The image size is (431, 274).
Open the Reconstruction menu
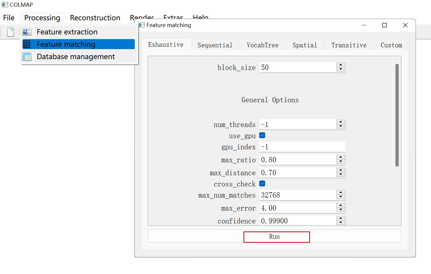coord(95,18)
